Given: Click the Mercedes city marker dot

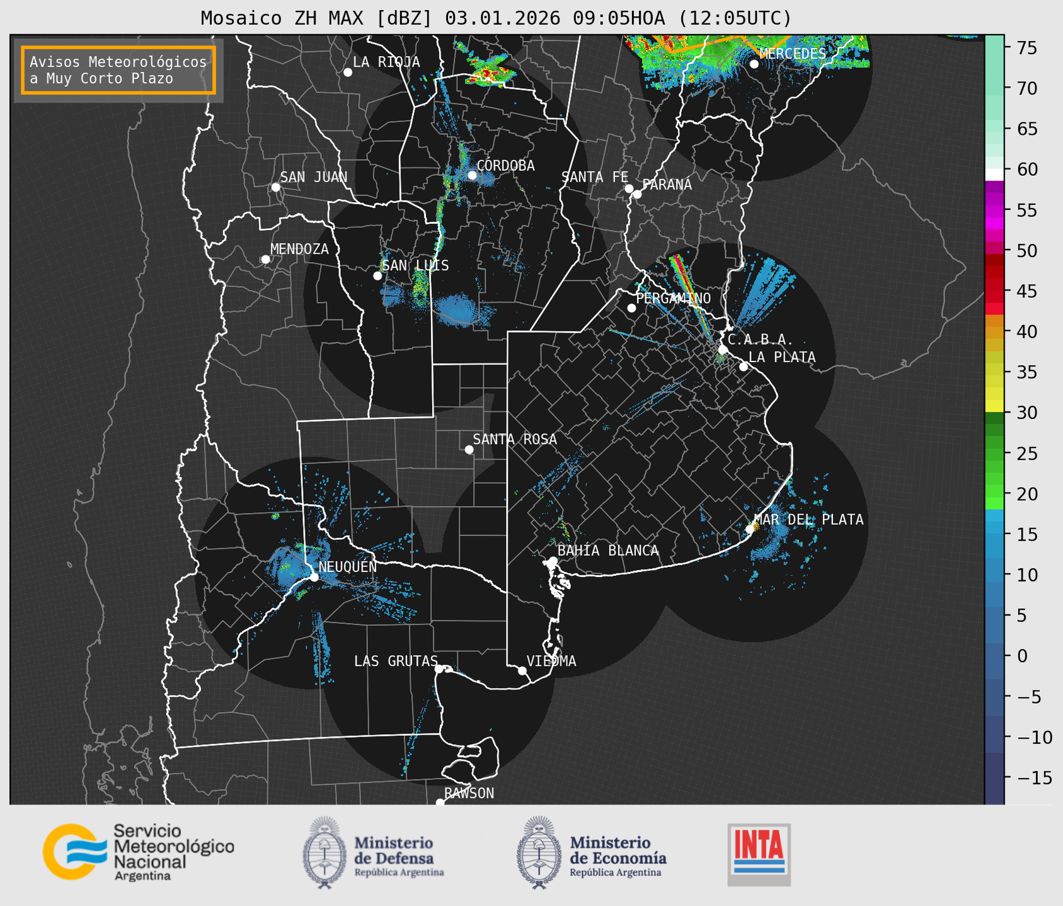Looking at the screenshot, I should pyautogui.click(x=754, y=64).
